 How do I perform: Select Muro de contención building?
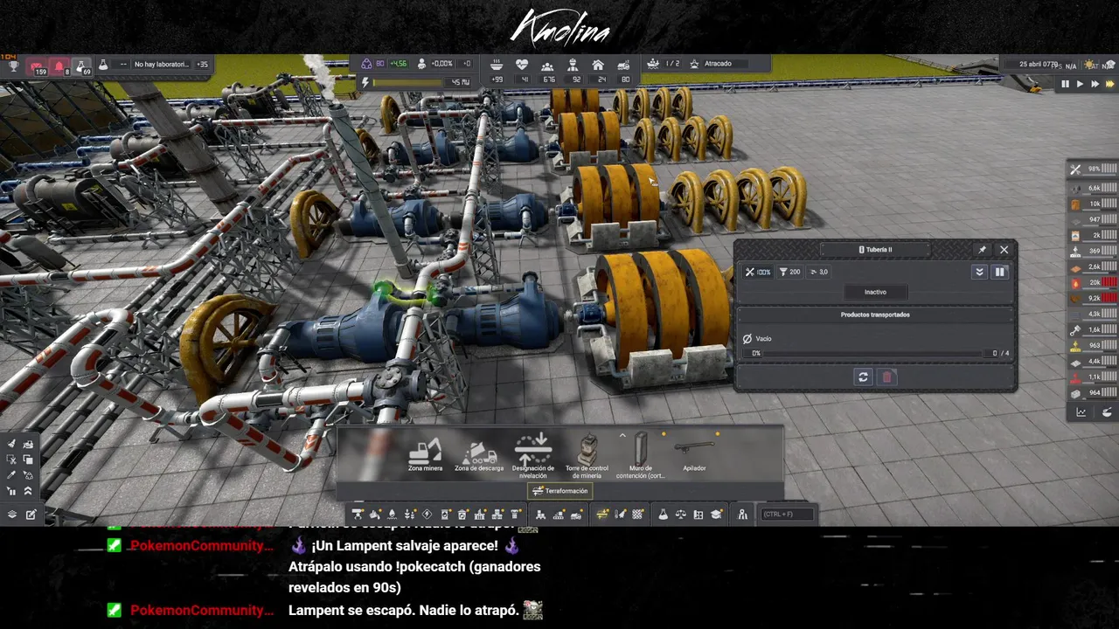click(641, 455)
